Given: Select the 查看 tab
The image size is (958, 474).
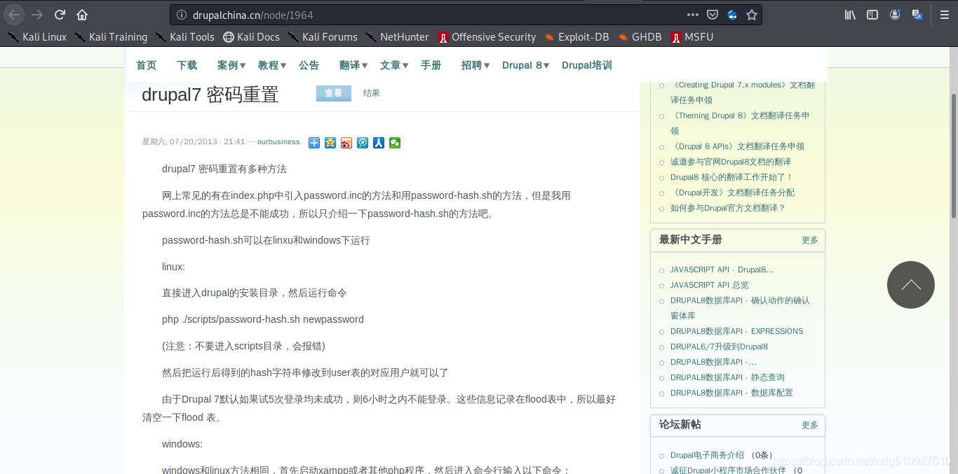Looking at the screenshot, I should pyautogui.click(x=334, y=93).
